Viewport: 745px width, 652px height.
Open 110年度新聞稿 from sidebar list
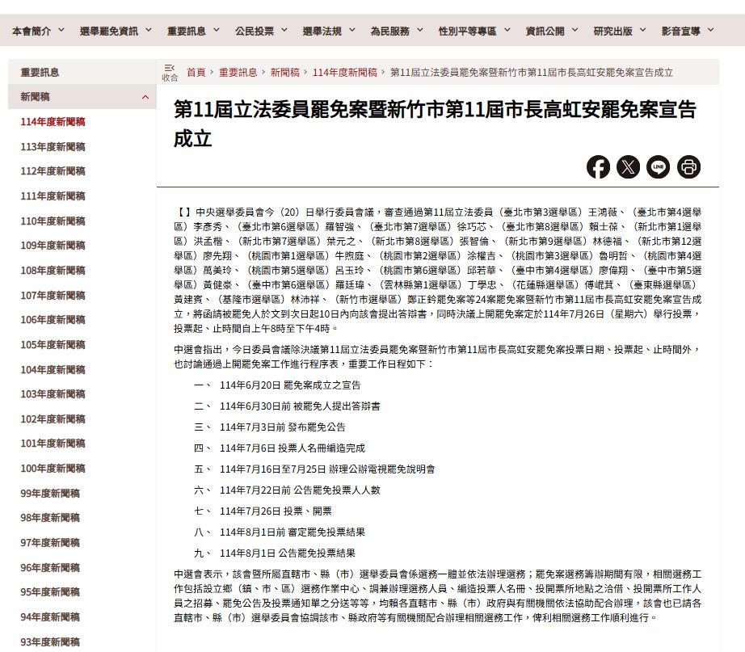(x=53, y=221)
